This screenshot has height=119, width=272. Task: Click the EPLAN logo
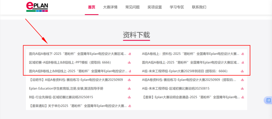pyautogui.click(x=37, y=7)
